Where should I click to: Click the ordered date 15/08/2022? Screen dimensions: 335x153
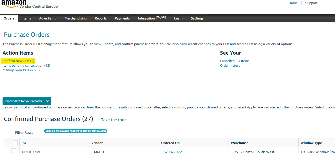tap(172, 151)
